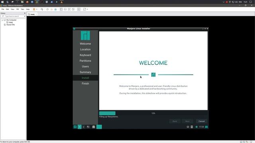255x143 pixels.
Task: Click the guest panel removable device icon
Action: [x=192, y=127]
